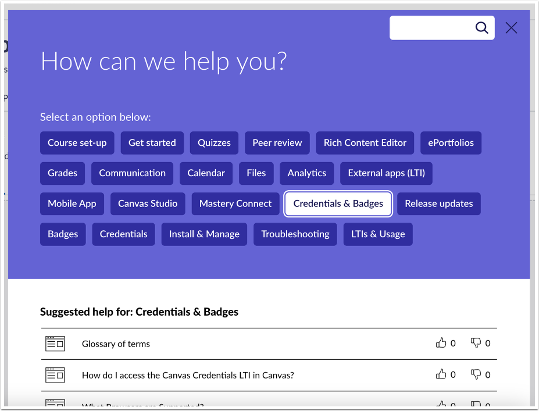The image size is (539, 411).
Task: Select the External apps (LTI) topic
Action: [x=386, y=173]
